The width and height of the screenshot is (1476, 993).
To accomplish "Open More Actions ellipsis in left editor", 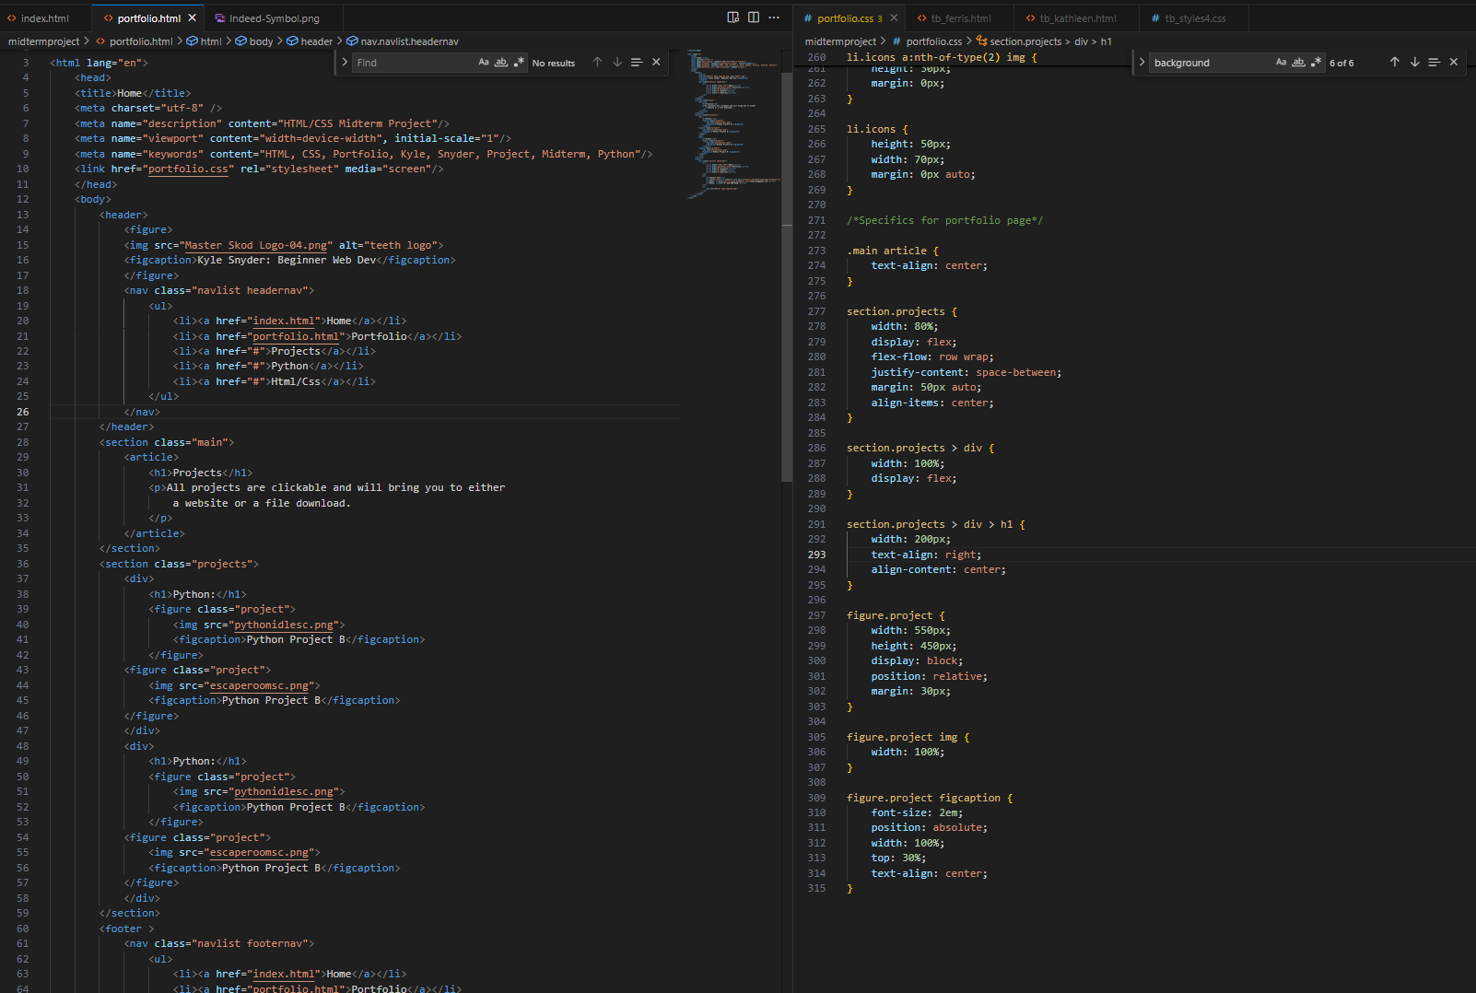I will 774,18.
